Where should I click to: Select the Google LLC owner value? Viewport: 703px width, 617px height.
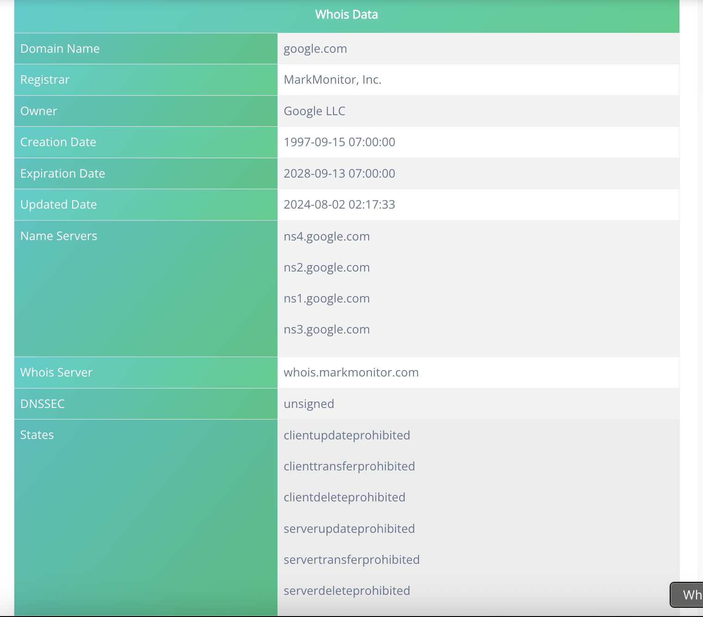[x=314, y=111]
